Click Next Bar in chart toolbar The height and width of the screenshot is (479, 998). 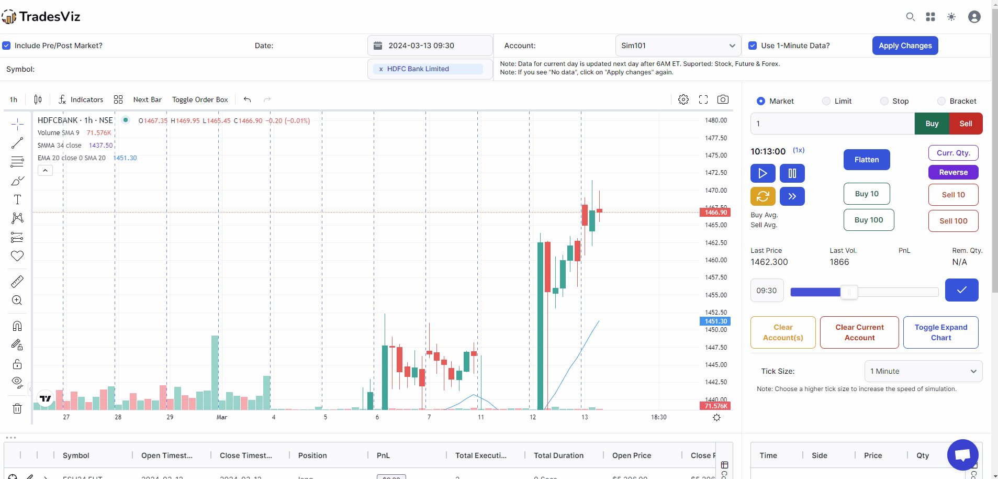[x=148, y=99]
